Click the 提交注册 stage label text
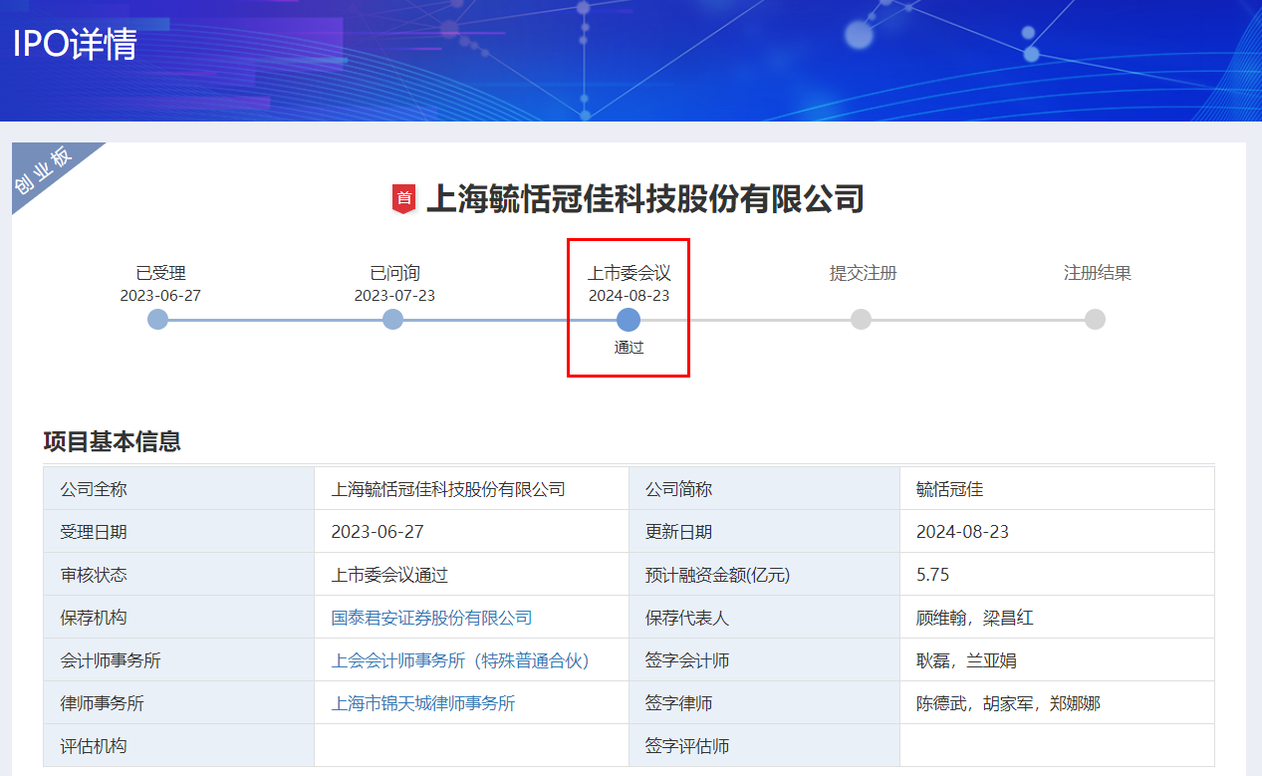Image resolution: width=1262 pixels, height=776 pixels. [863, 273]
